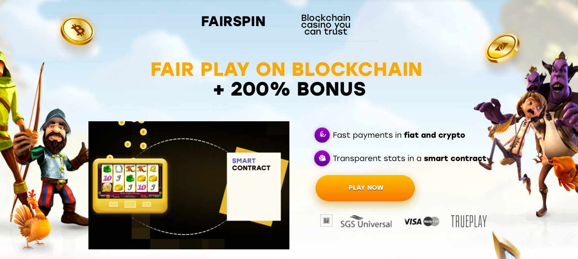Click the gold Bitcoin coin icon
The width and height of the screenshot is (578, 259).
click(x=77, y=31)
